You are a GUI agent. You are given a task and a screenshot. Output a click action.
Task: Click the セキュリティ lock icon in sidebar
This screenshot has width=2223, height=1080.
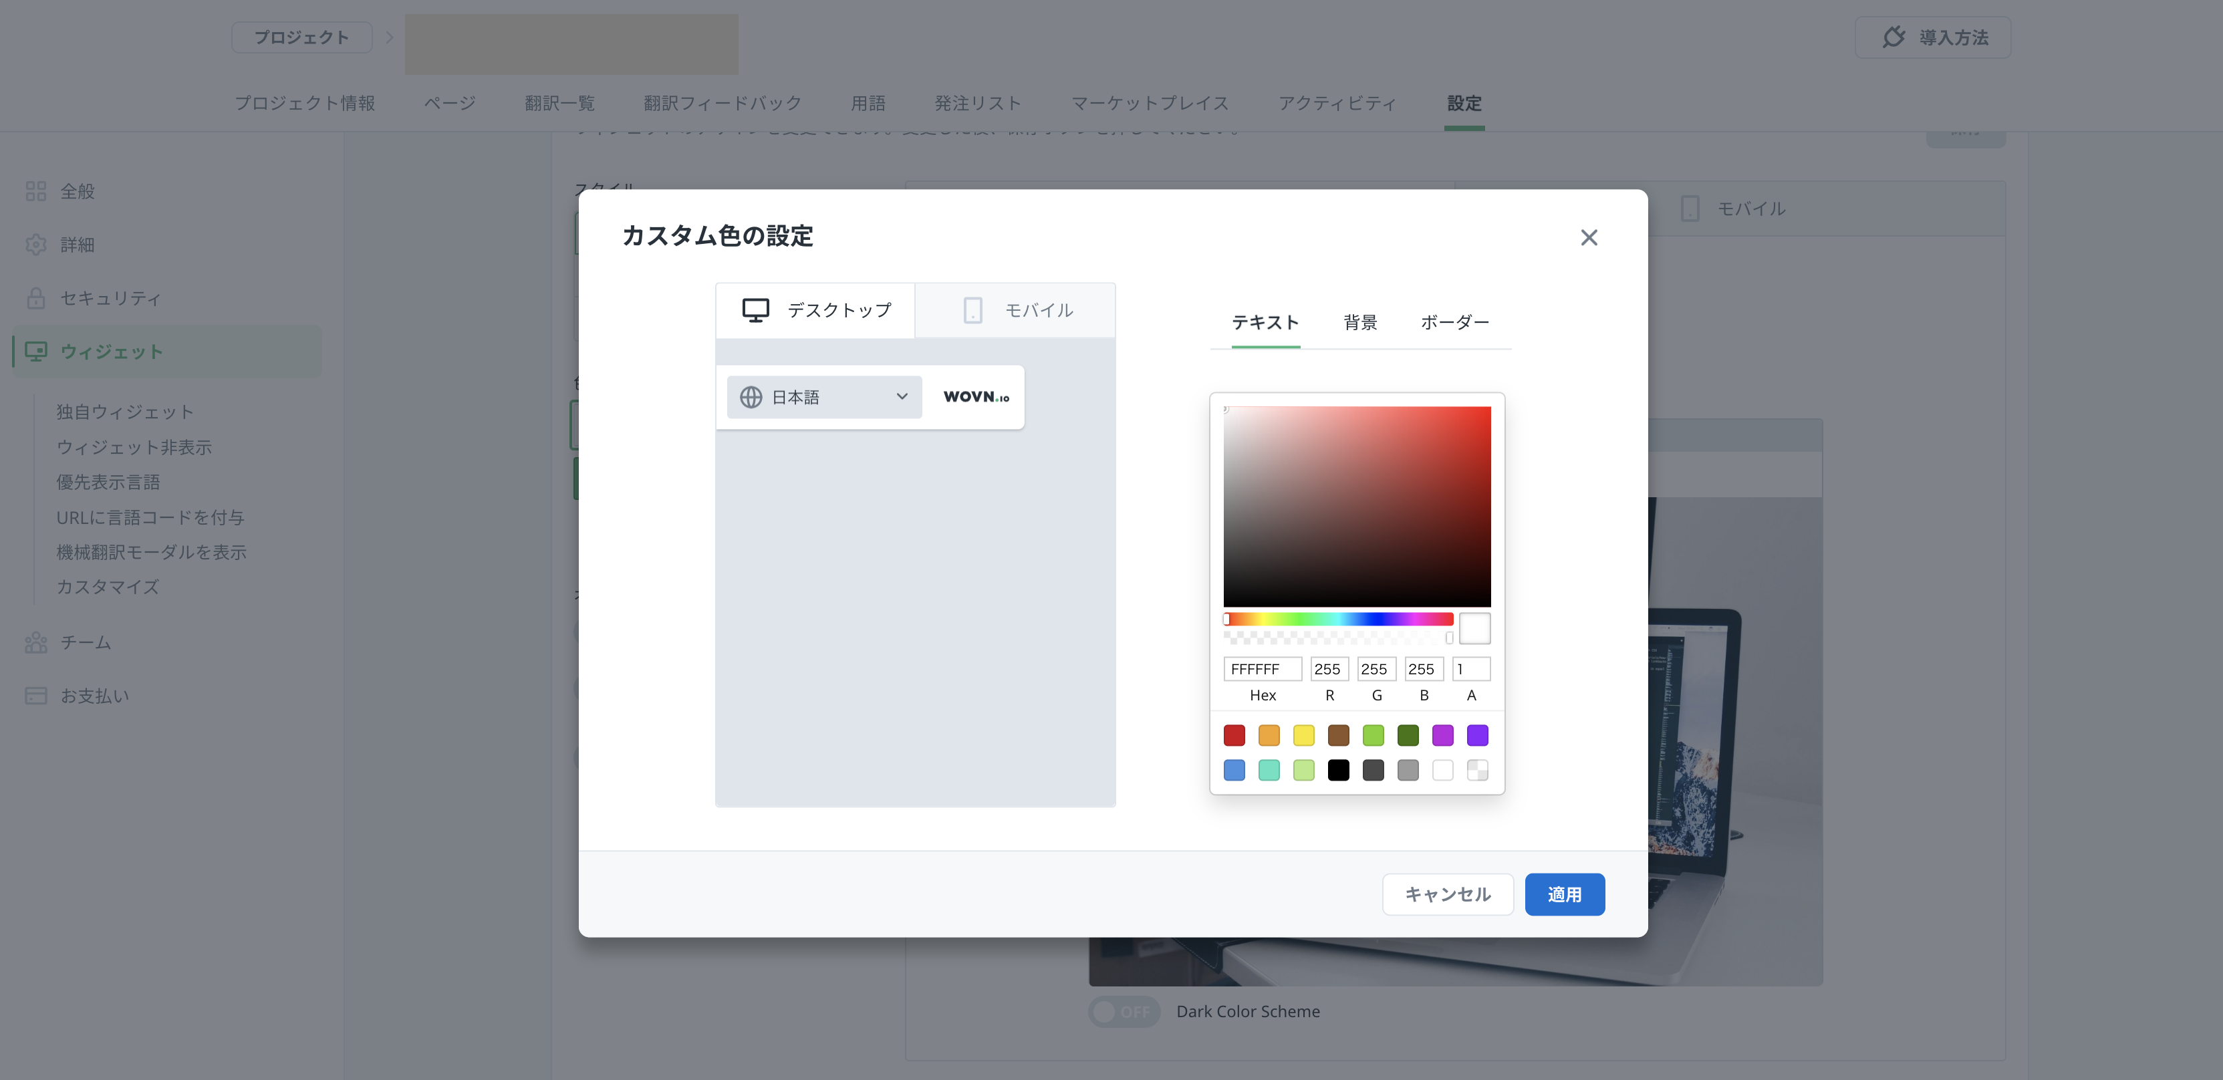(36, 297)
